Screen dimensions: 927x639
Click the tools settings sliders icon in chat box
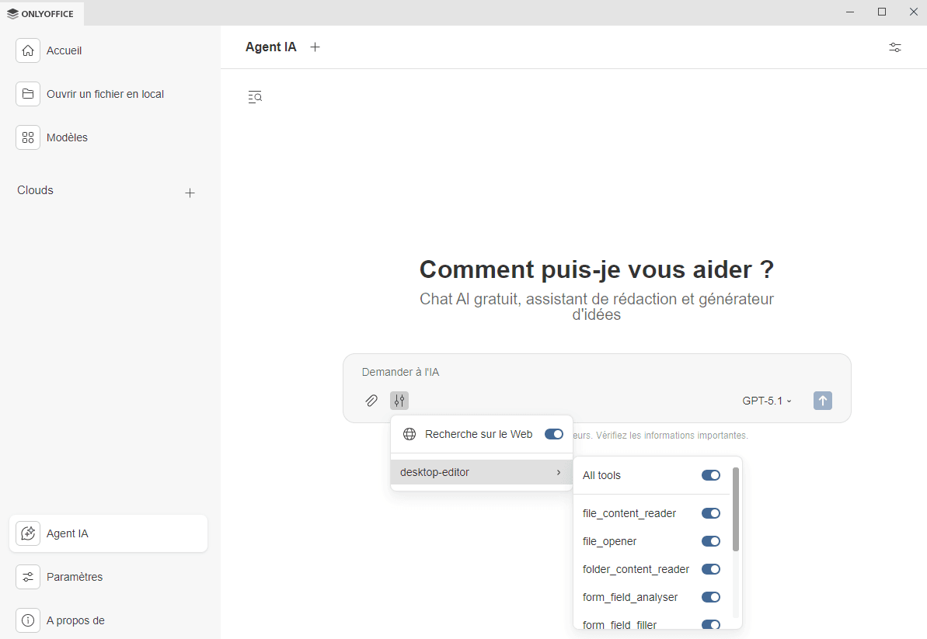(399, 401)
